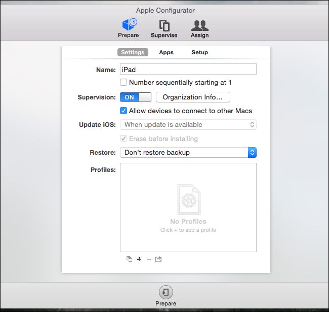Remove profile with the minus icon
The width and height of the screenshot is (329, 312).
click(148, 259)
